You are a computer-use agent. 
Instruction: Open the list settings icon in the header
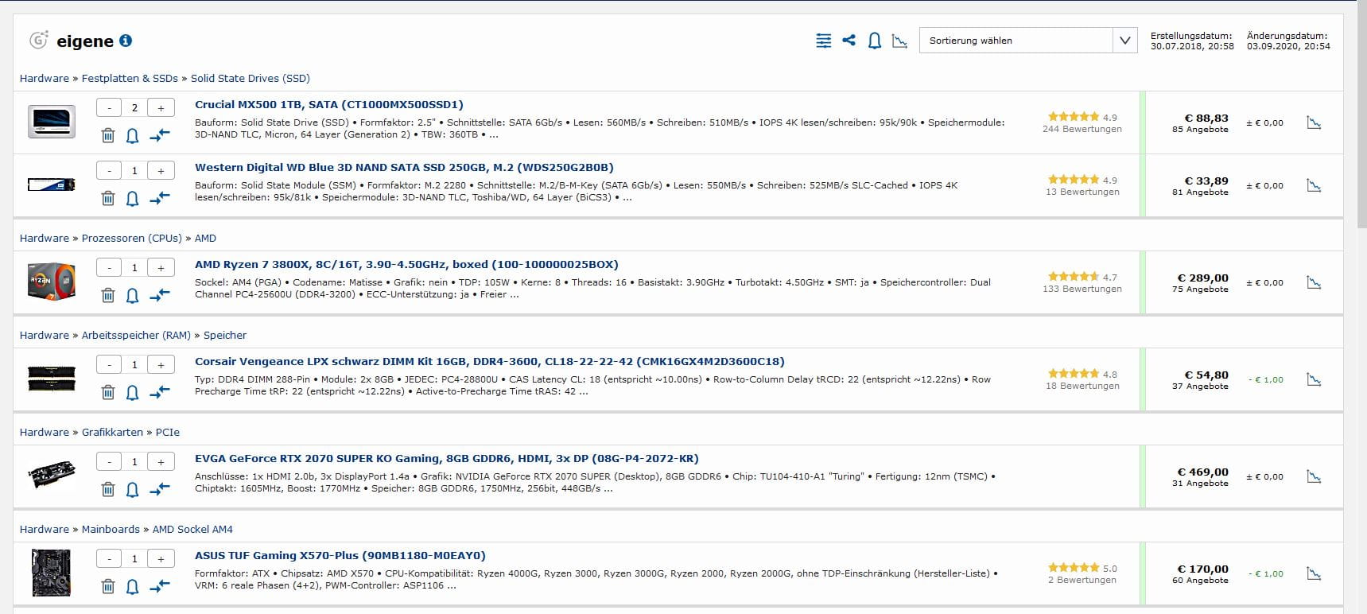point(823,41)
